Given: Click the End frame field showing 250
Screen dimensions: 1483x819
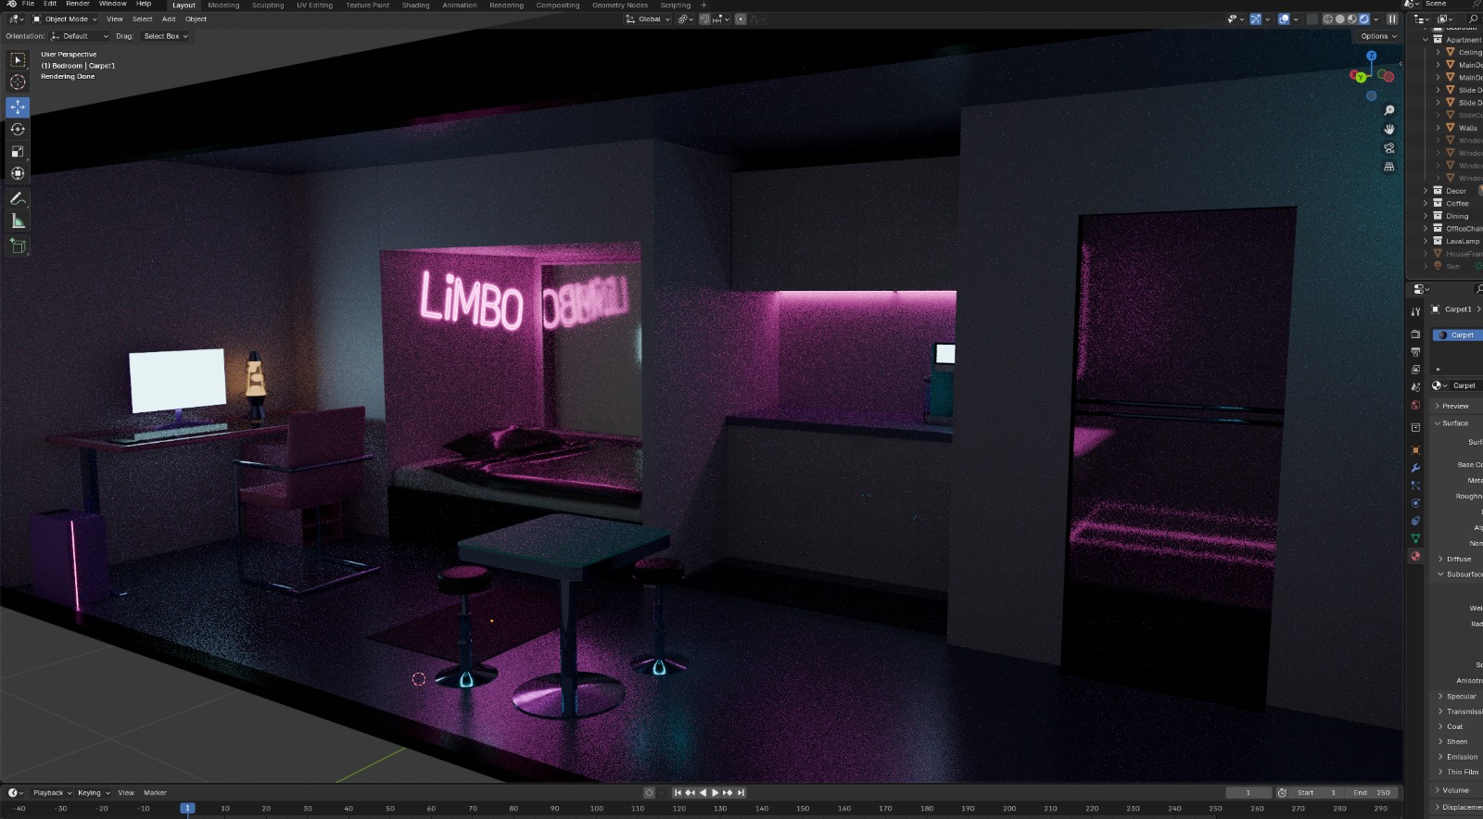Looking at the screenshot, I should [x=1373, y=793].
